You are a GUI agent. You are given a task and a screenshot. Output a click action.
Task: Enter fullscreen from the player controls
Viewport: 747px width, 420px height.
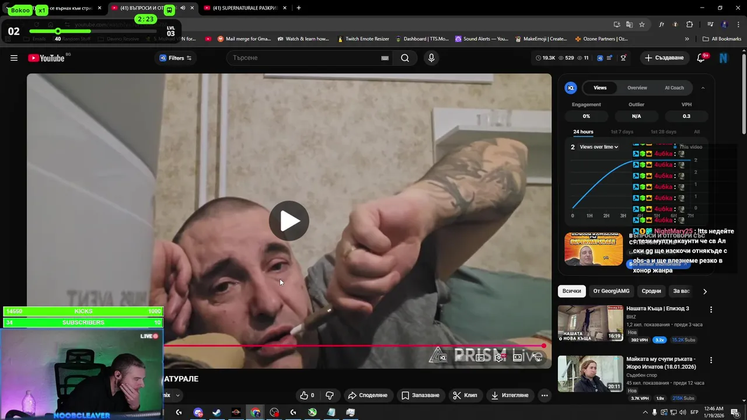537,357
